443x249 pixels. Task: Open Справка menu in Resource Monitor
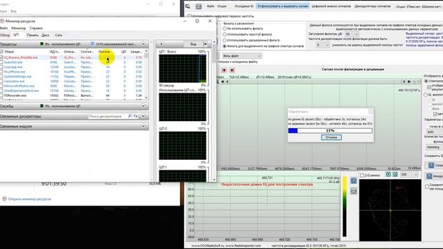tap(36, 28)
